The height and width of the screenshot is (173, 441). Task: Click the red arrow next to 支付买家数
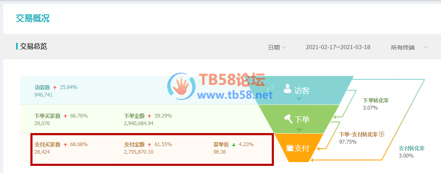point(65,145)
